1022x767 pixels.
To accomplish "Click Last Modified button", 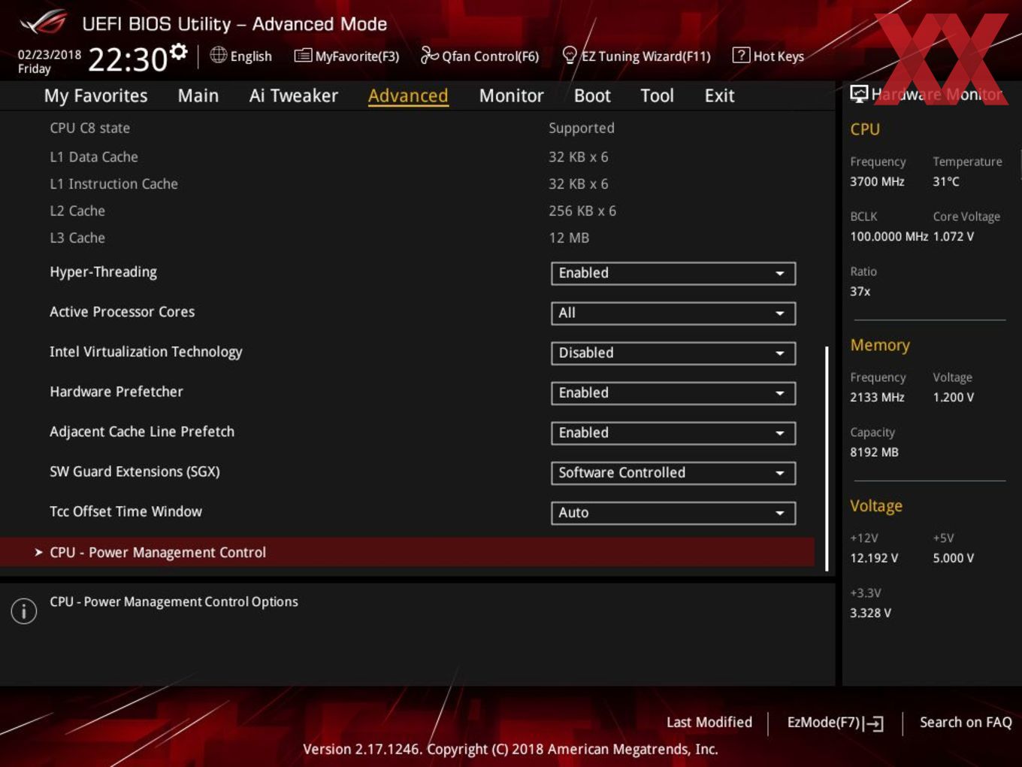I will pos(709,722).
